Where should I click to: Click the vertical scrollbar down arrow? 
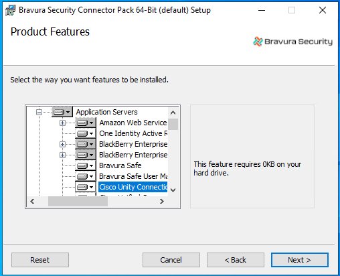coord(173,190)
